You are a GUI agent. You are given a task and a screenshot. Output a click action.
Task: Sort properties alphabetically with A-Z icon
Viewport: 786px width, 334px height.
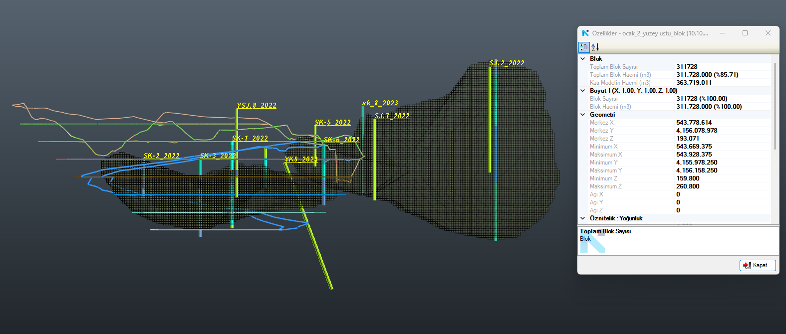pos(595,47)
